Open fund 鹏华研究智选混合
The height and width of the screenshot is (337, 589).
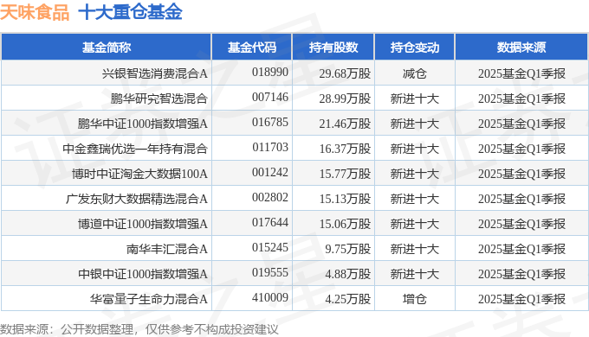(x=159, y=99)
